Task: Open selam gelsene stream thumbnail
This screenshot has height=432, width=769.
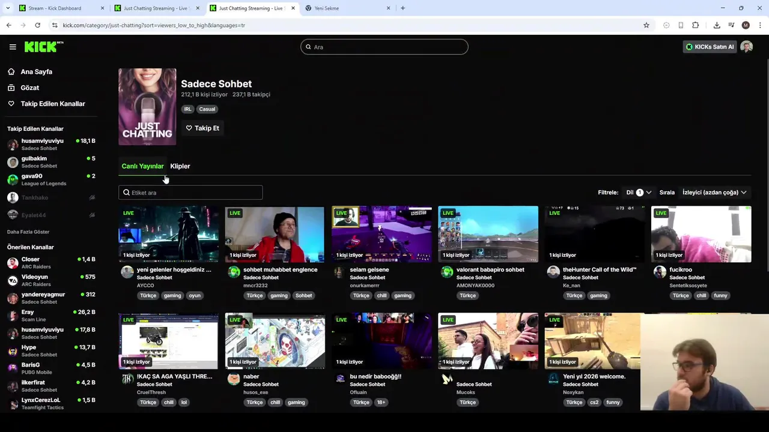Action: pyautogui.click(x=381, y=234)
